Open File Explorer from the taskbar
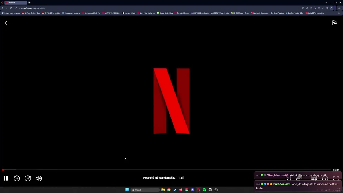 tap(163, 190)
